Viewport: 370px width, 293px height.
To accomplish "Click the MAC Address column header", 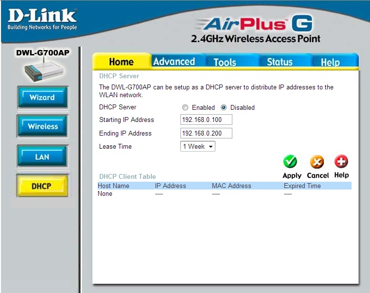I will (231, 186).
